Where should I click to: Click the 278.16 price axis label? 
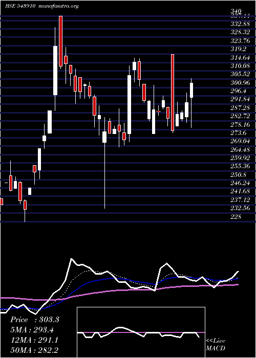[240, 124]
